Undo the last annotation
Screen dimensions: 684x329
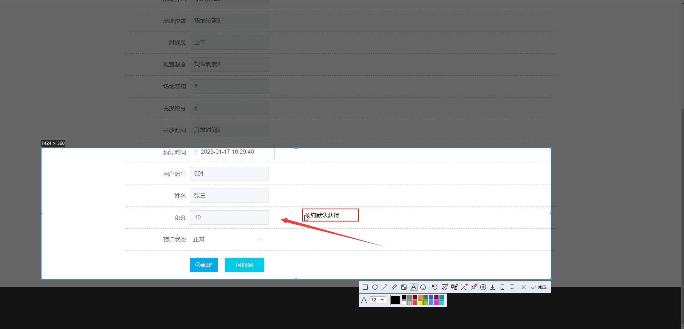click(x=435, y=287)
